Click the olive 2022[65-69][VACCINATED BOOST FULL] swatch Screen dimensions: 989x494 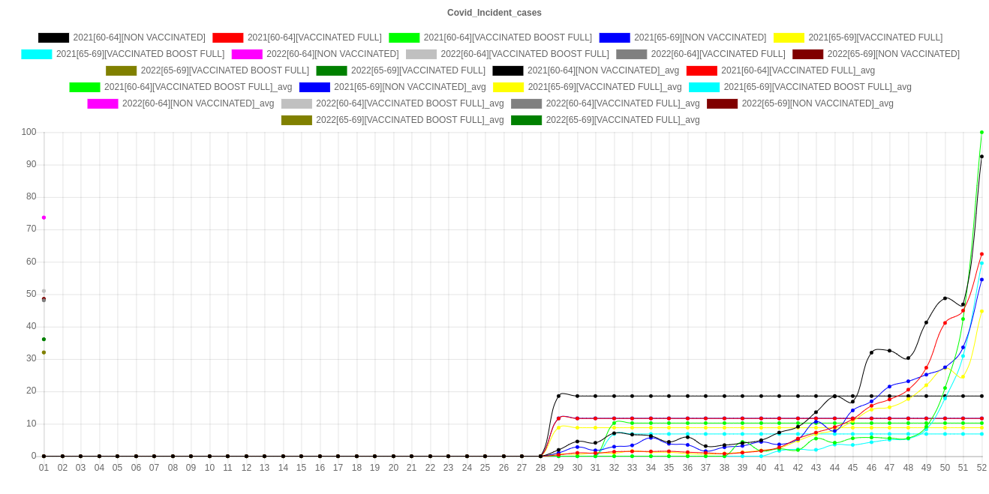click(122, 70)
